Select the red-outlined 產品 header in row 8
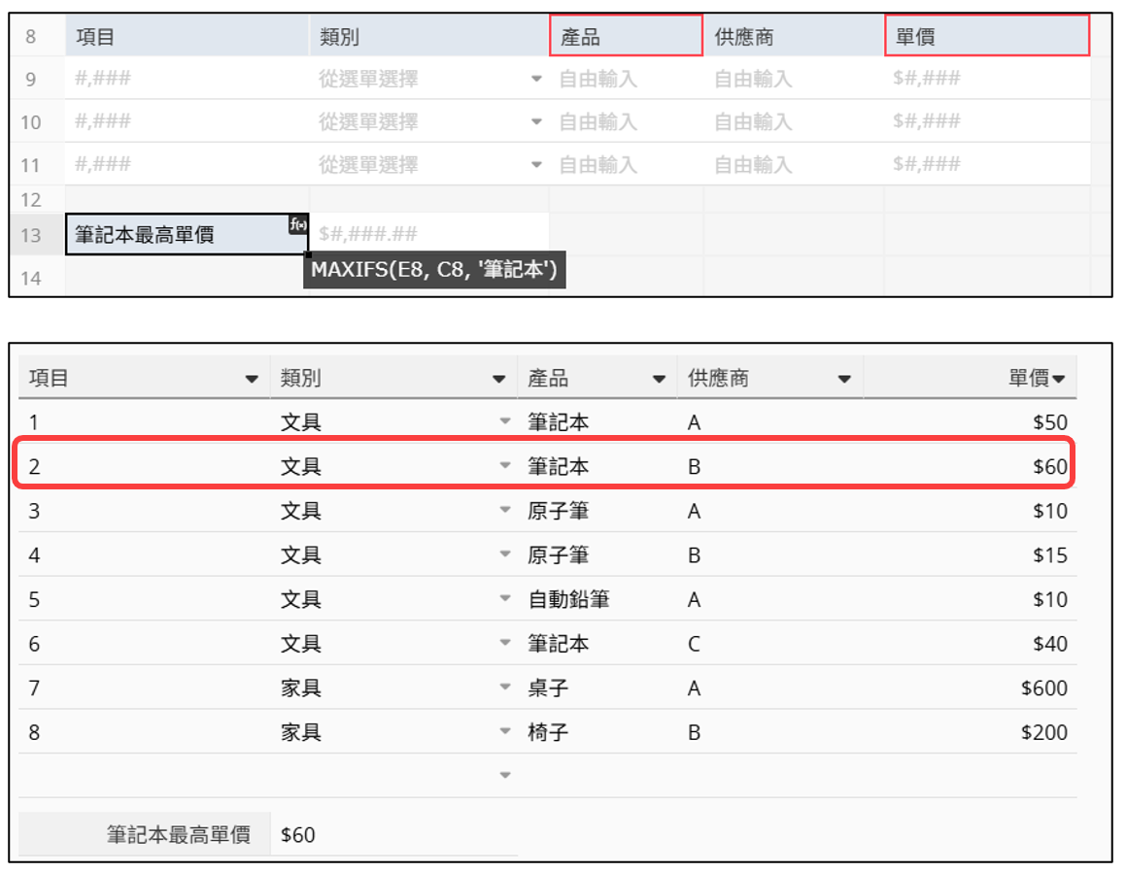The image size is (1126, 872). (x=626, y=37)
